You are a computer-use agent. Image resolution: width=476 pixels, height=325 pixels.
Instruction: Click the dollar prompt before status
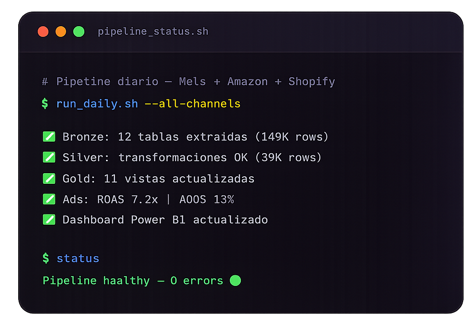click(x=45, y=258)
